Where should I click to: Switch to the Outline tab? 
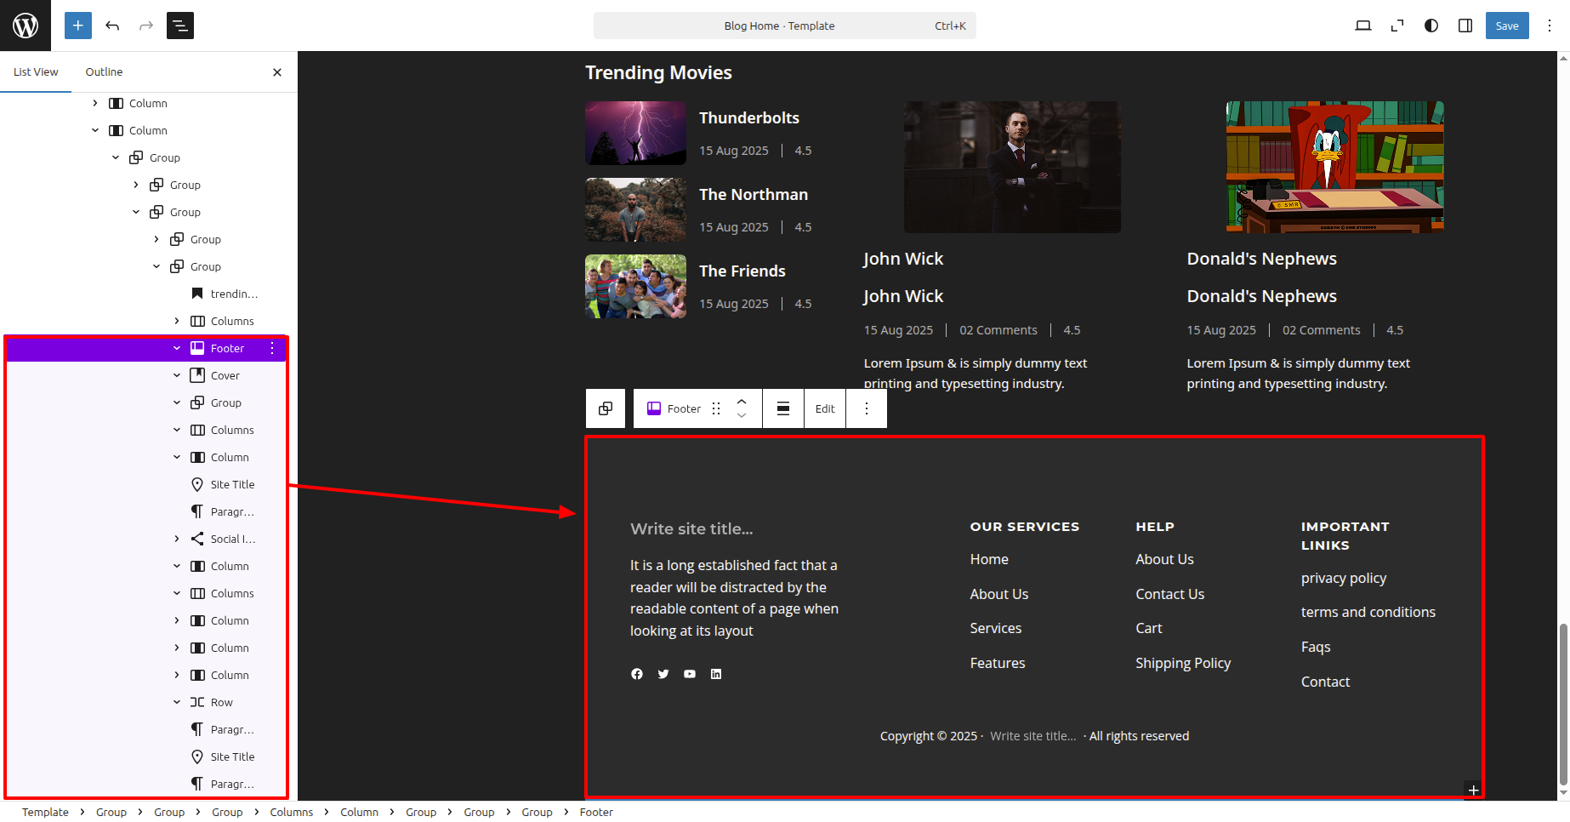coord(104,72)
